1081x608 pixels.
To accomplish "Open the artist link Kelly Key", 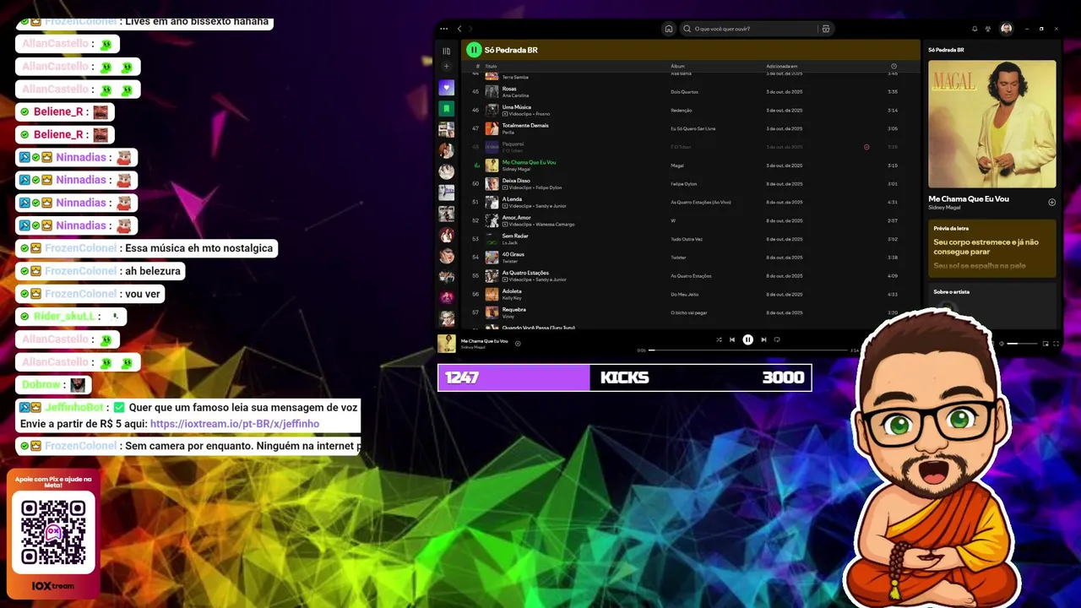I will 512,298.
